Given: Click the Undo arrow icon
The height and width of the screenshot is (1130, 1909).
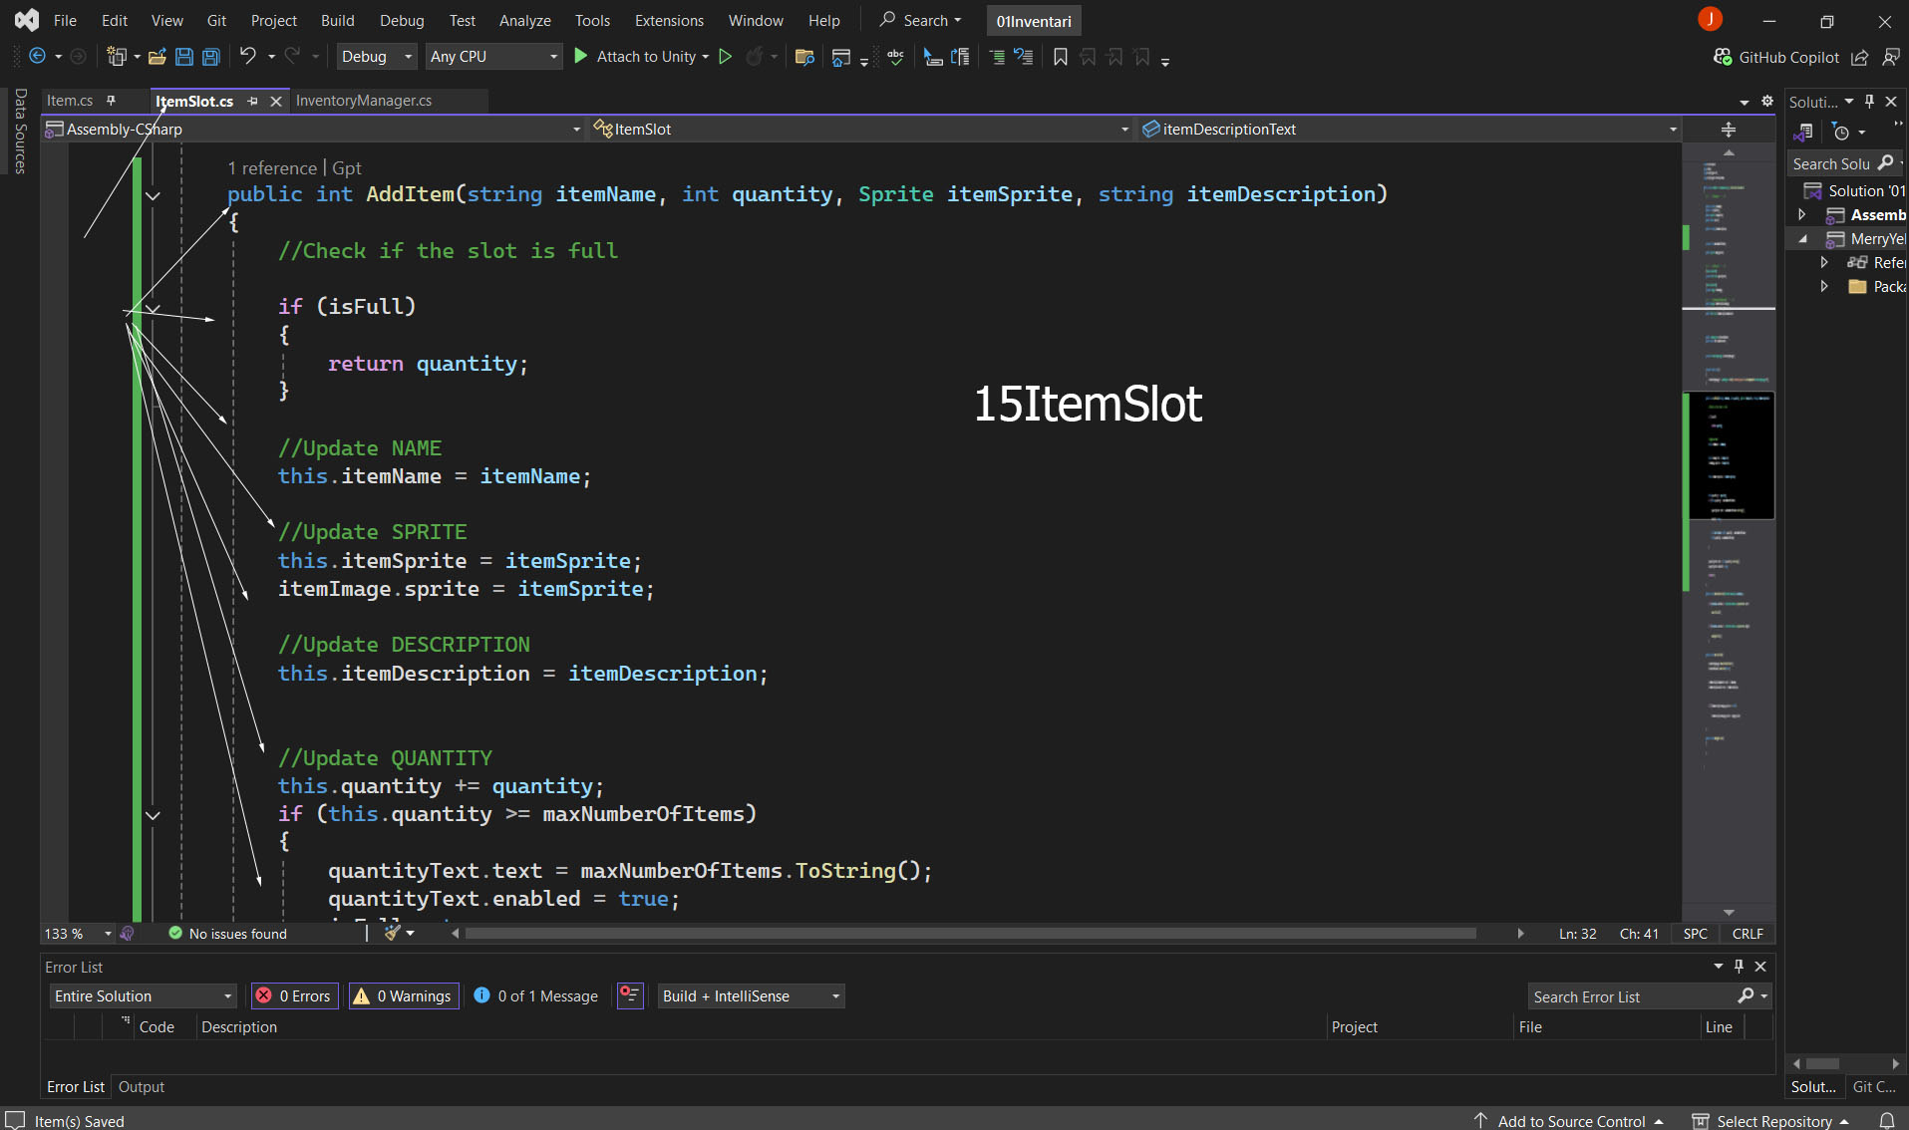Looking at the screenshot, I should 247,57.
